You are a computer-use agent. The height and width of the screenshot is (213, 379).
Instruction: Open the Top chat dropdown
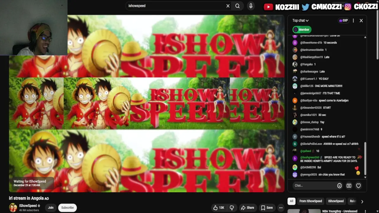click(x=301, y=20)
